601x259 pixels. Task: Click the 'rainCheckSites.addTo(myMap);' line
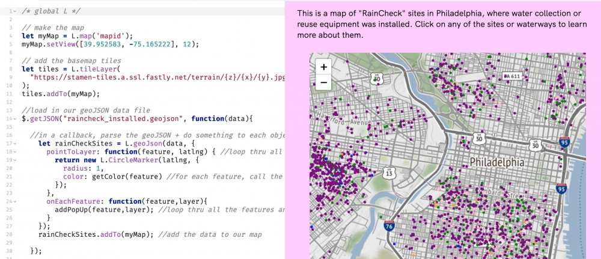point(96,234)
